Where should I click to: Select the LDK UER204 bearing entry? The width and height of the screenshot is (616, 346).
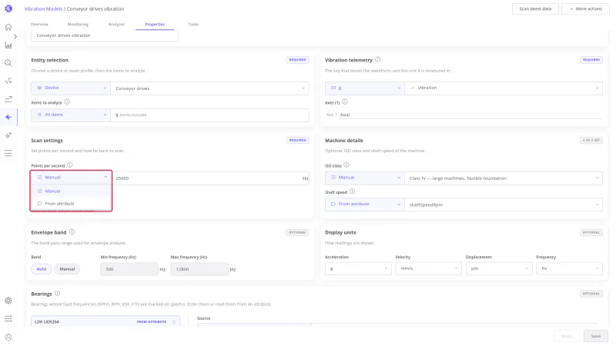tap(105, 321)
